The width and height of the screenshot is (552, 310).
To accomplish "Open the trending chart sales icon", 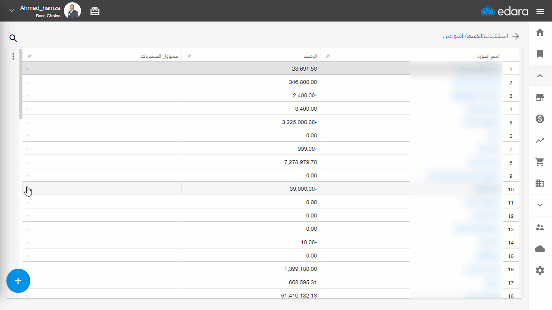I will [540, 140].
